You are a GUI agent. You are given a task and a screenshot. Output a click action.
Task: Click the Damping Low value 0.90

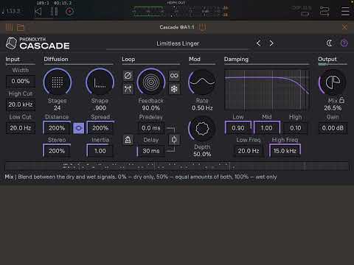(x=238, y=128)
